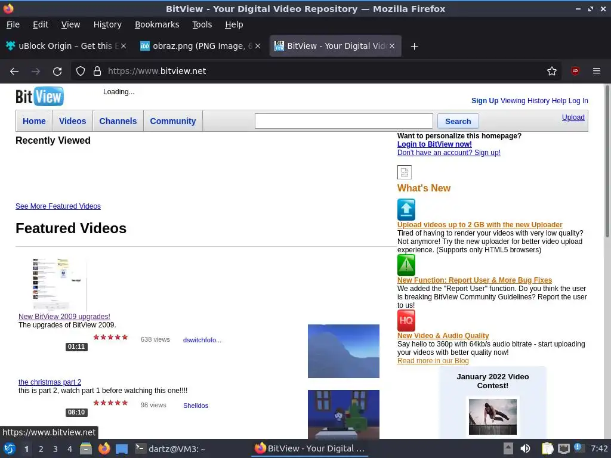Open the History menu

click(x=107, y=24)
